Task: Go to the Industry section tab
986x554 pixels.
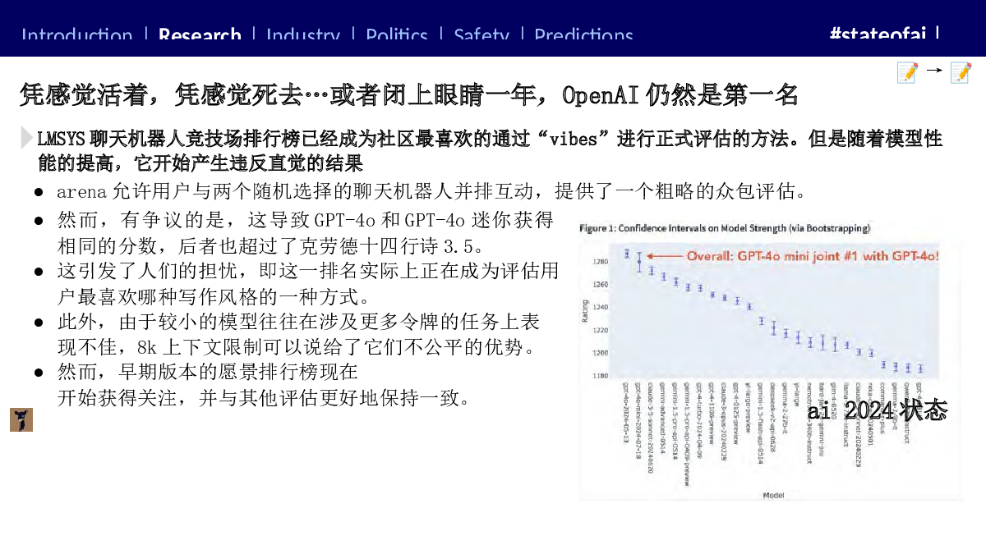Action: (303, 35)
